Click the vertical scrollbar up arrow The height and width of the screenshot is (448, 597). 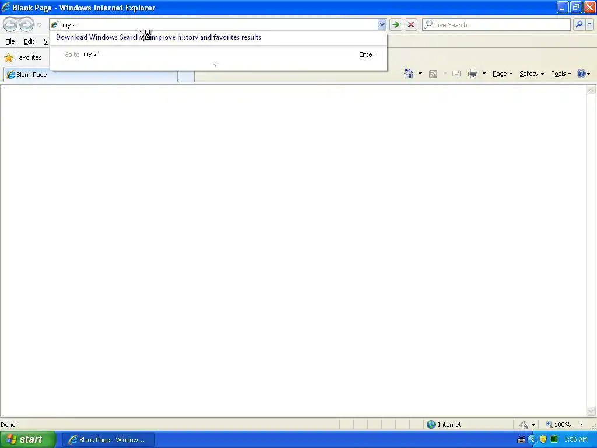coord(591,90)
